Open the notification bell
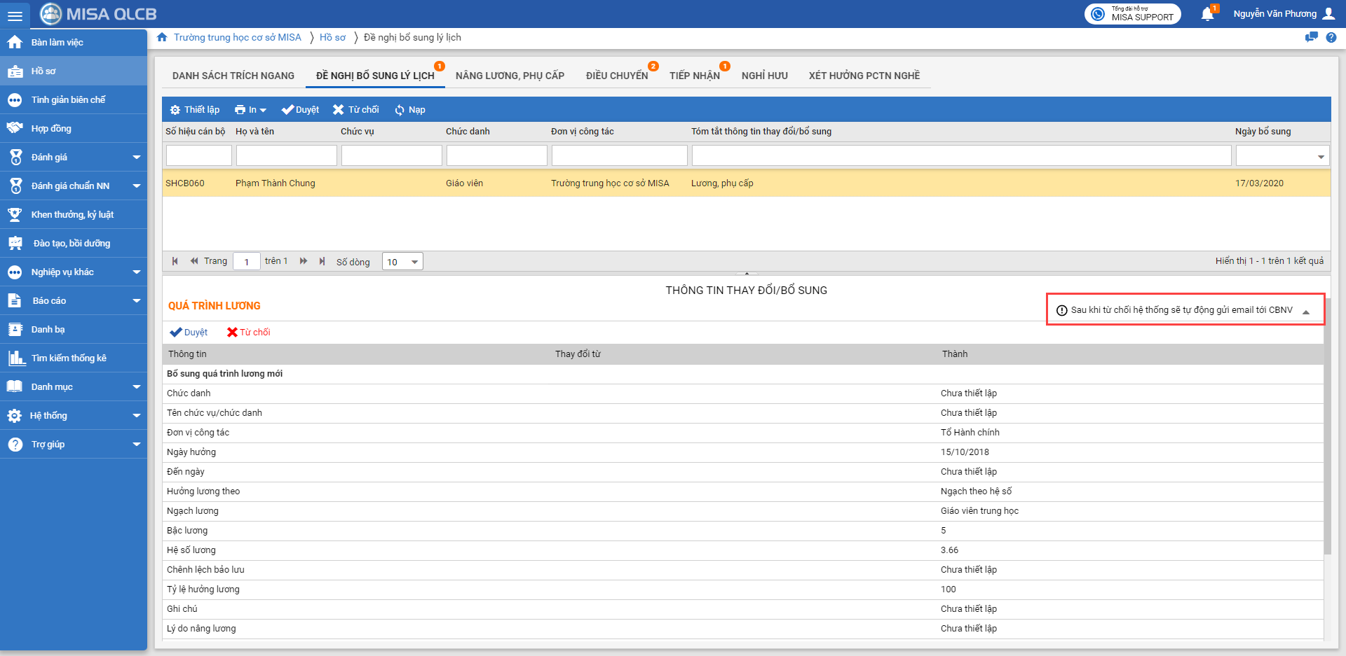1346x656 pixels. (1207, 14)
